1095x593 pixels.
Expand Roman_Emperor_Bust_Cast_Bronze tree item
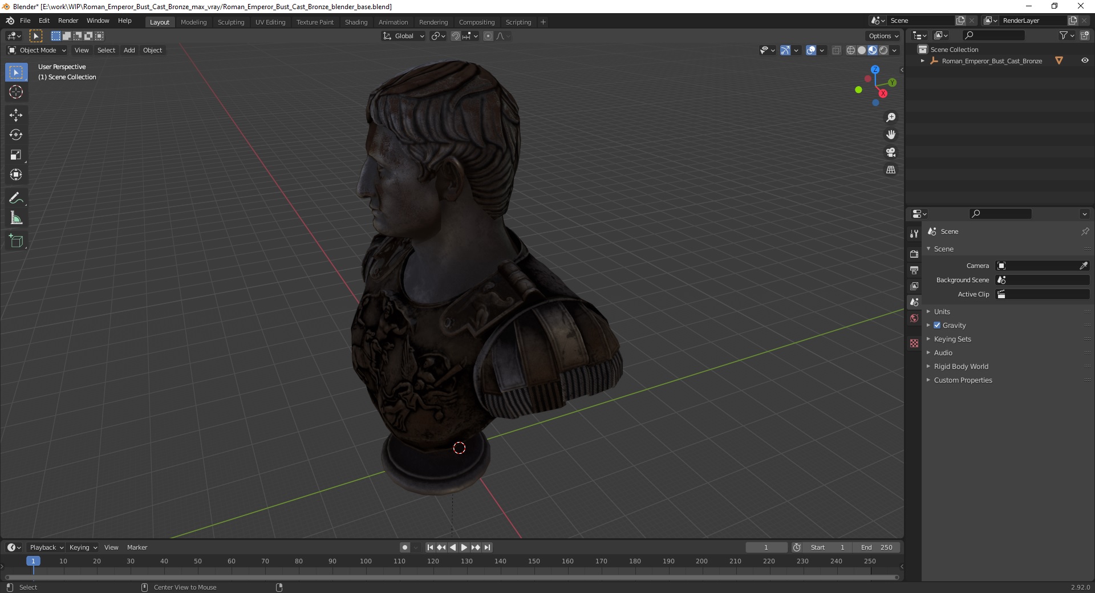click(x=923, y=61)
